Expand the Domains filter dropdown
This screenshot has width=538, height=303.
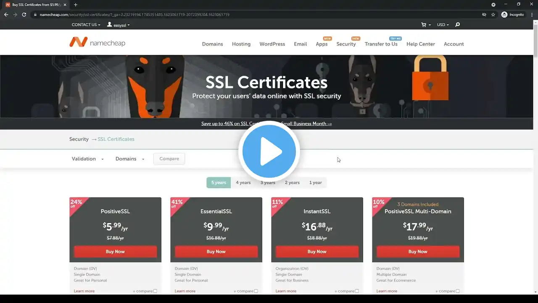pos(130,159)
